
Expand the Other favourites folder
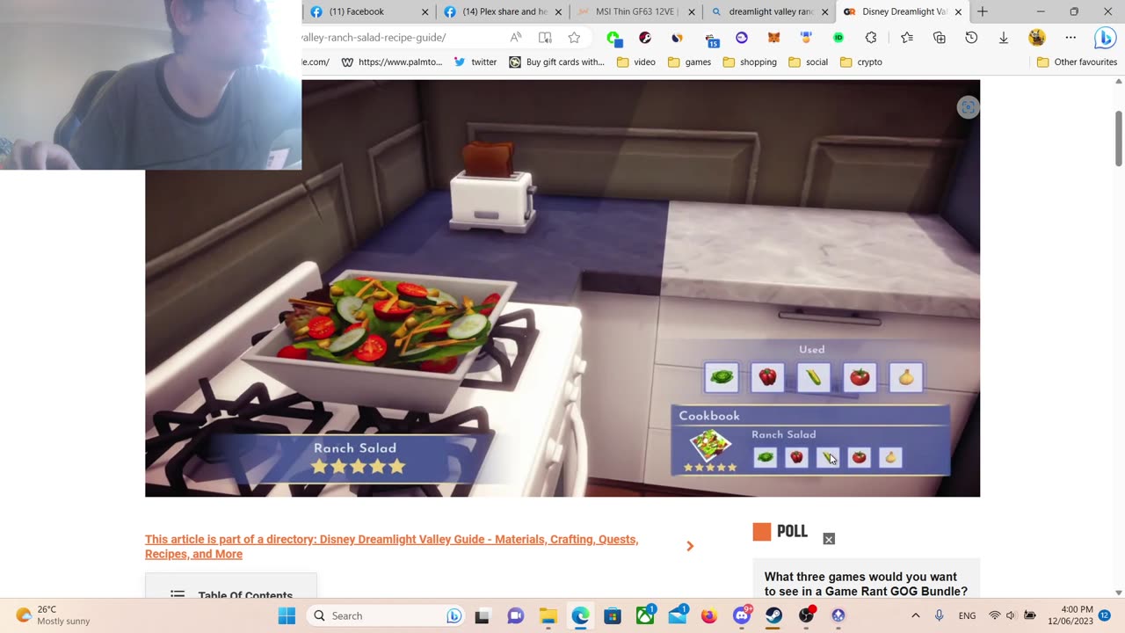coord(1077,62)
